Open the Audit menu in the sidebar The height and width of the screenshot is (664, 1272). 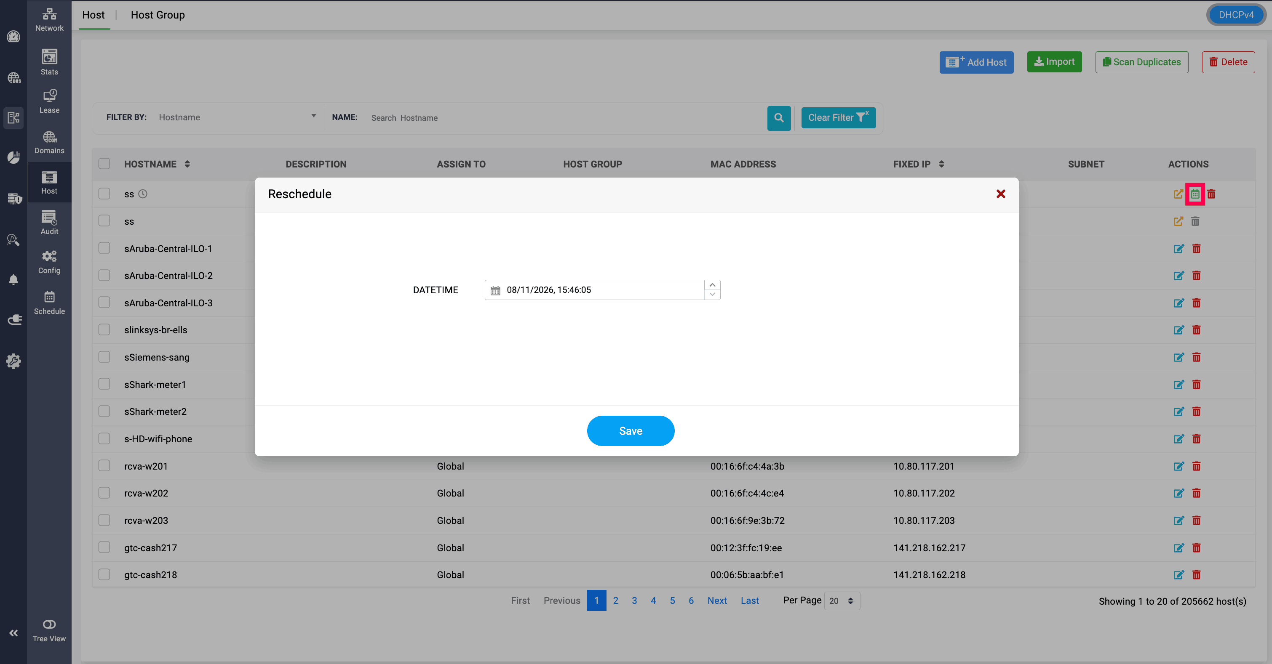49,223
